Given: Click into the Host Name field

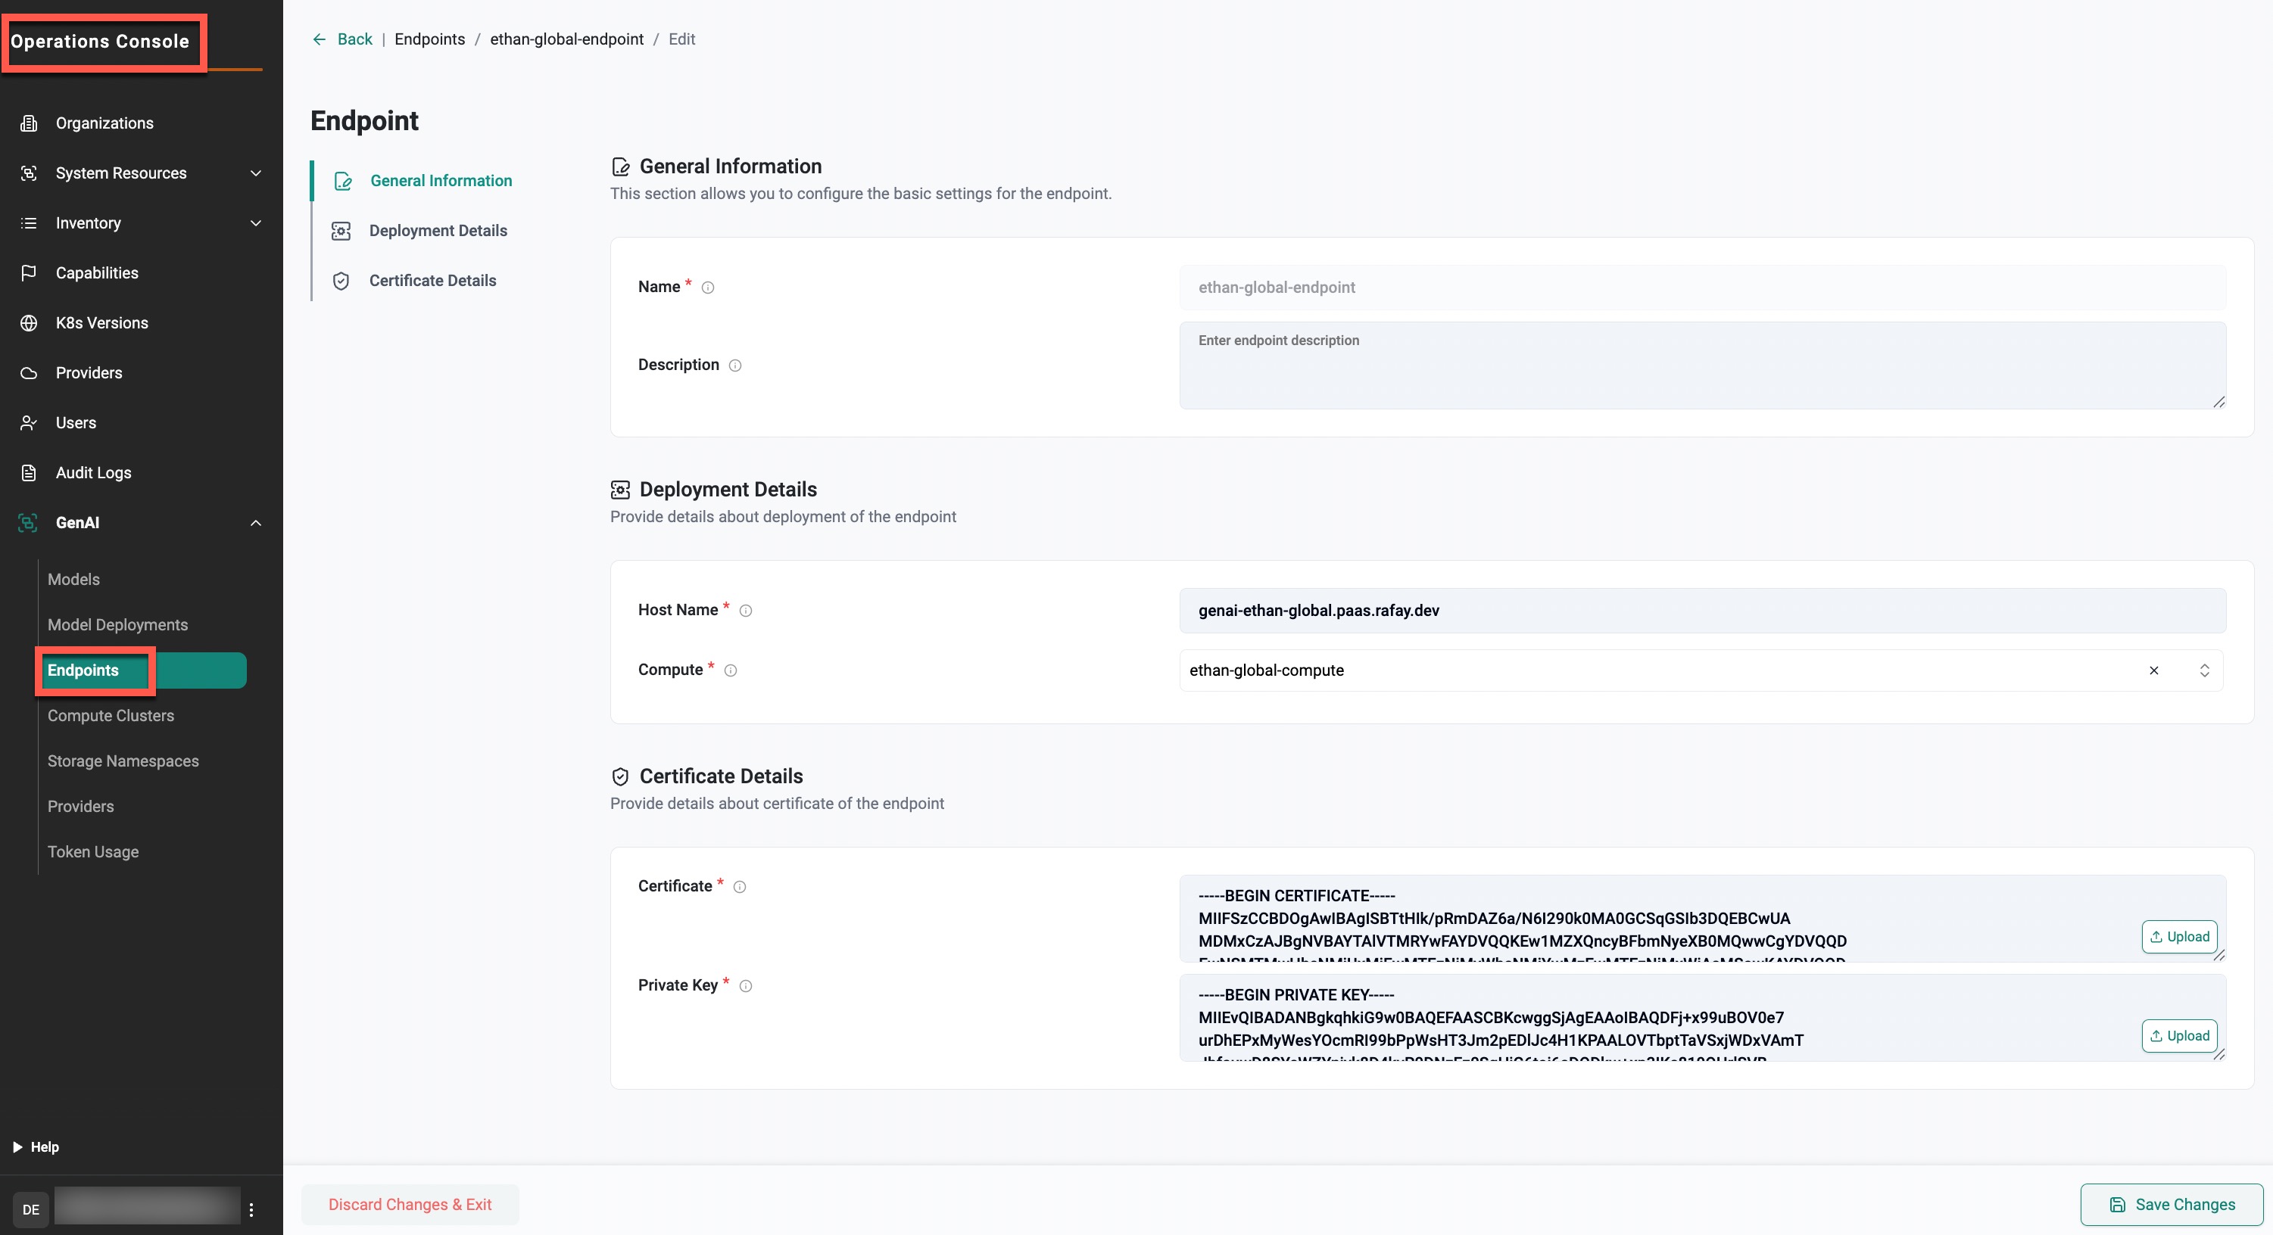Looking at the screenshot, I should tap(1701, 611).
